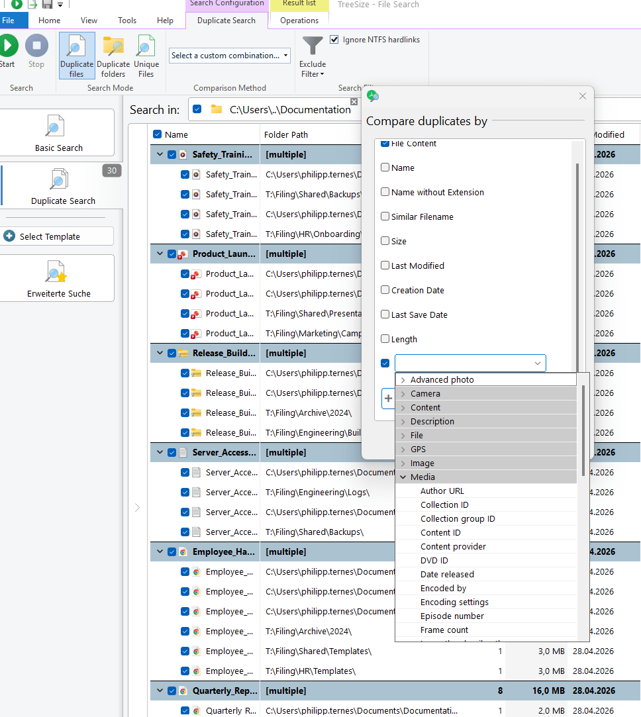Image resolution: width=641 pixels, height=717 pixels.
Task: Click the Folder Path column header
Action: tap(286, 134)
